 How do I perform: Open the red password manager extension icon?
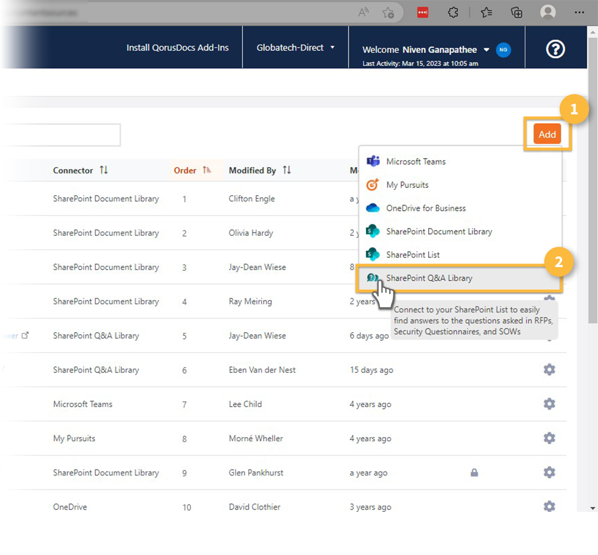[423, 13]
